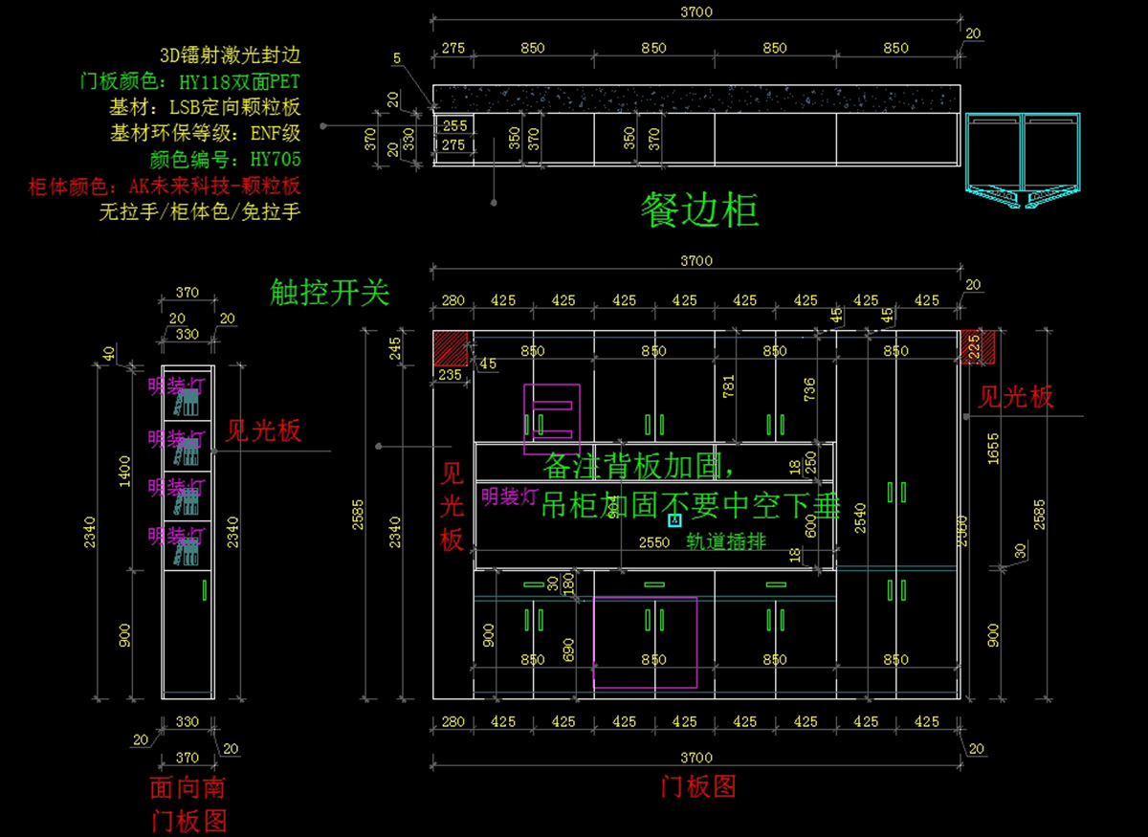Select the 轨道插排 text label
The height and width of the screenshot is (837, 1148).
click(x=726, y=541)
